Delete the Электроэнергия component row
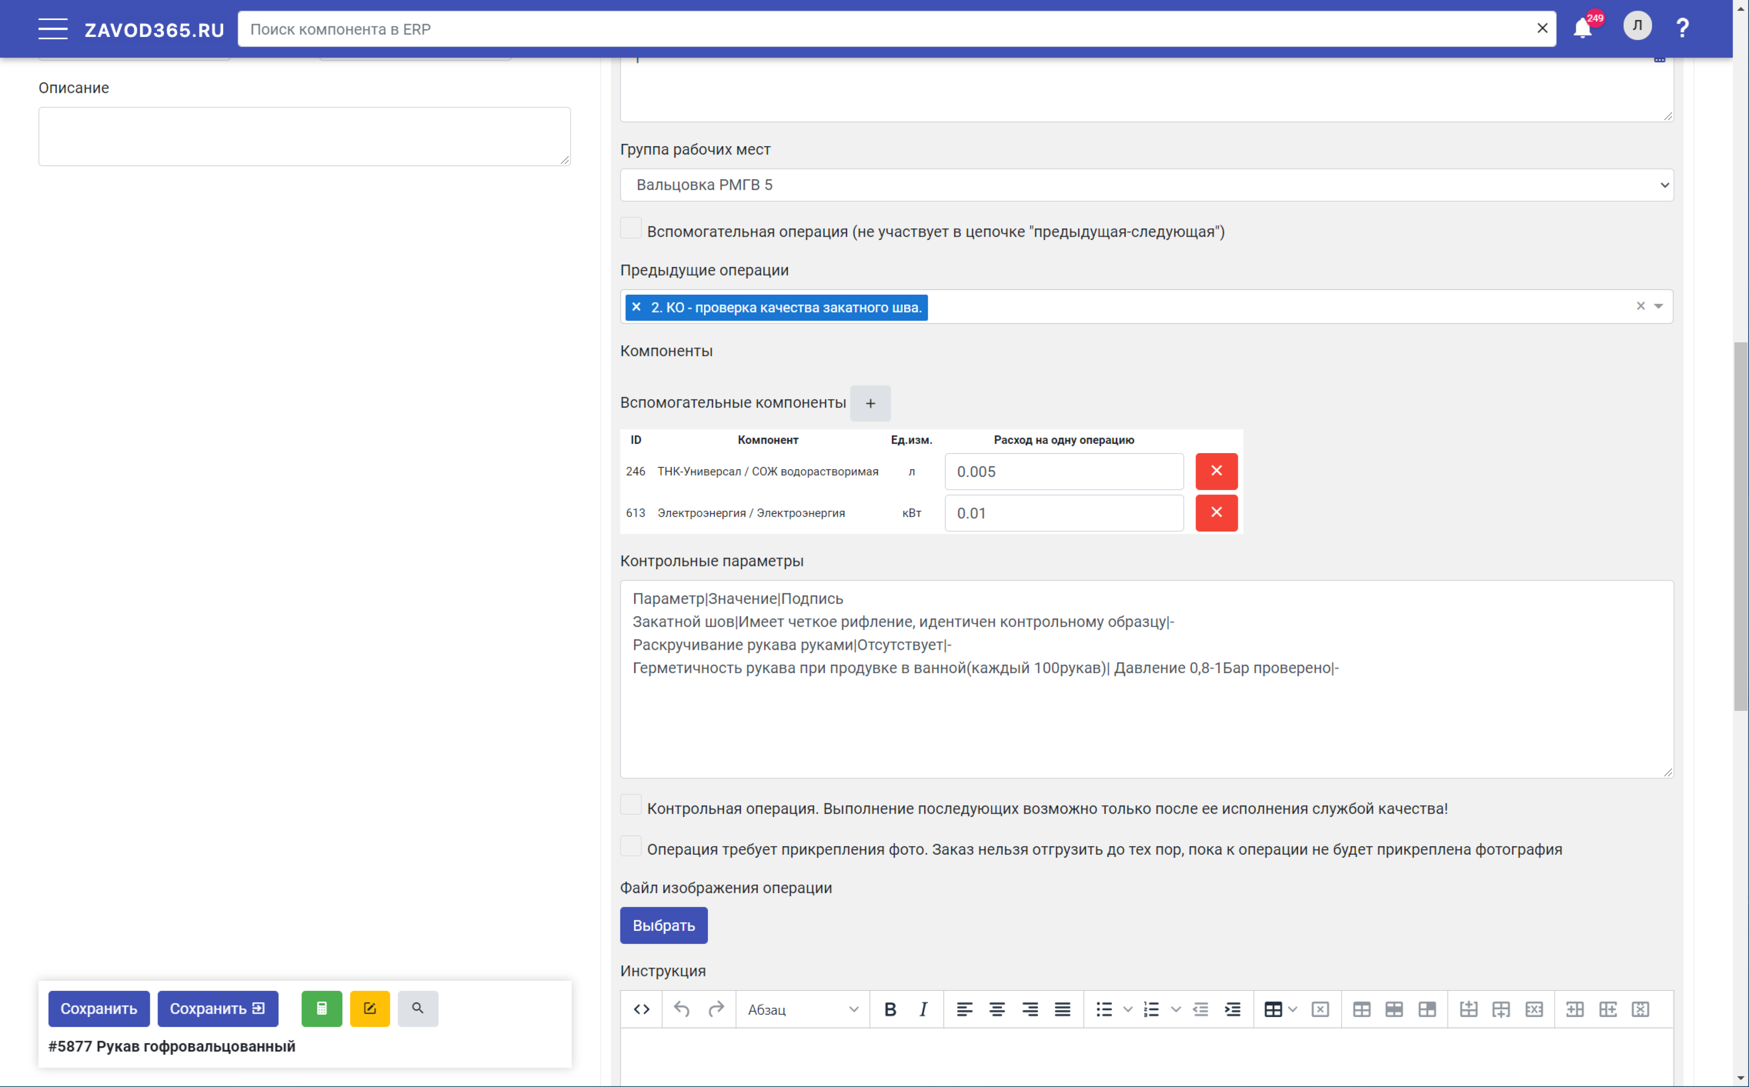The width and height of the screenshot is (1749, 1087). click(1216, 513)
